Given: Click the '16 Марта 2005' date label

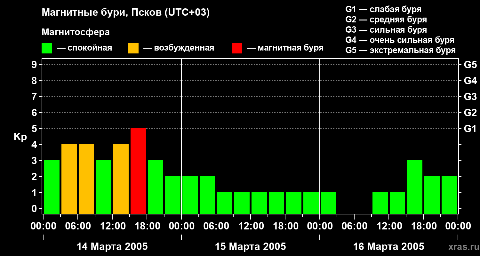Looking at the screenshot, I should coord(389,247).
